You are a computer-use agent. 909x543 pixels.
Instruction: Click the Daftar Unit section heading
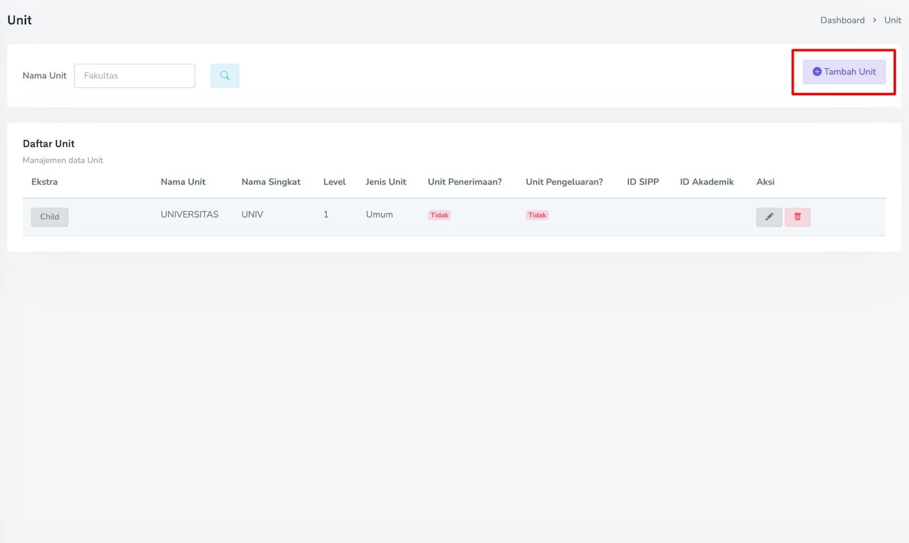tap(49, 144)
